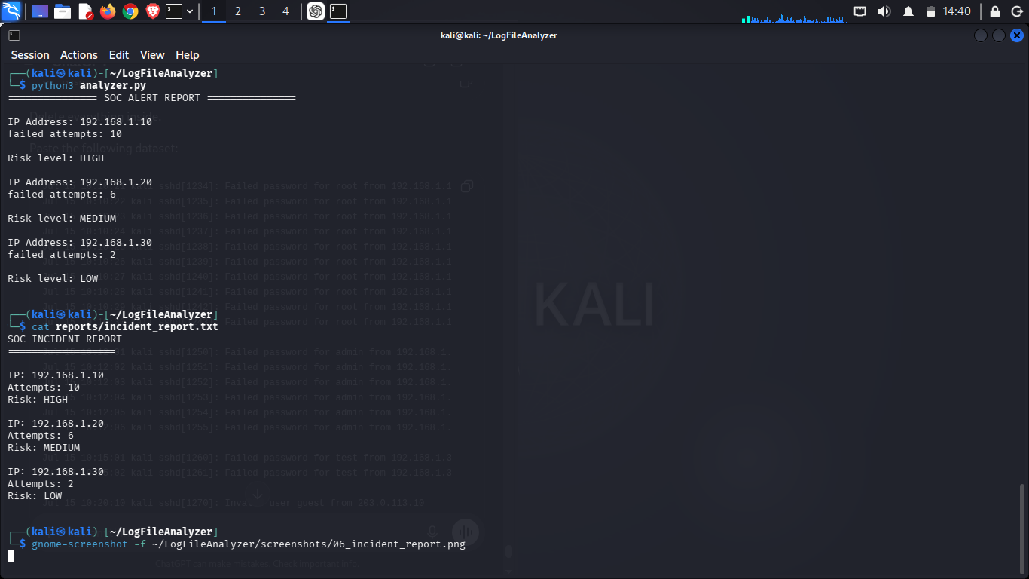Click 'failed attempts: 6' line
Screen dimensions: 1029x579
[62, 194]
